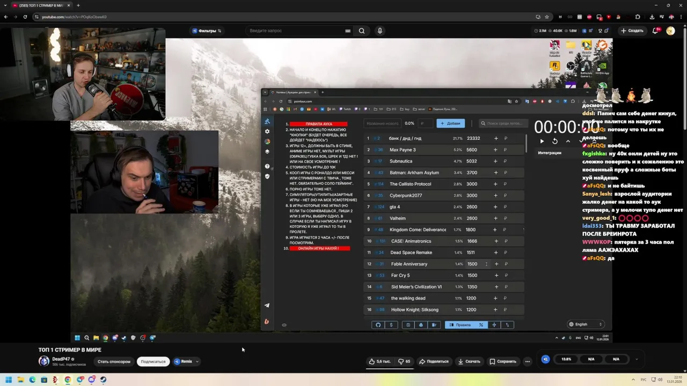Open Steam from the taskbar
Image resolution: width=687 pixels, height=386 pixels.
[x=103, y=380]
